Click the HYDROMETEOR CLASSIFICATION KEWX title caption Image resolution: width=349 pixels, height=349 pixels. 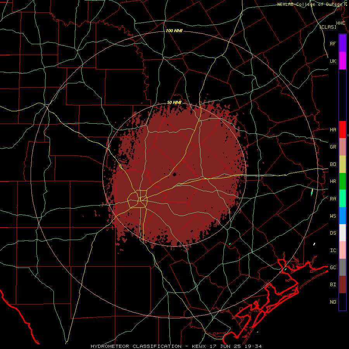pyautogui.click(x=176, y=346)
